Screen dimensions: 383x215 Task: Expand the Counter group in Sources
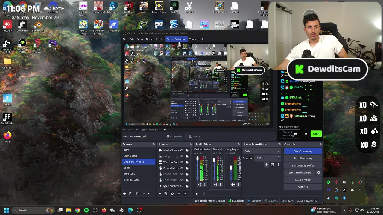pos(160,186)
